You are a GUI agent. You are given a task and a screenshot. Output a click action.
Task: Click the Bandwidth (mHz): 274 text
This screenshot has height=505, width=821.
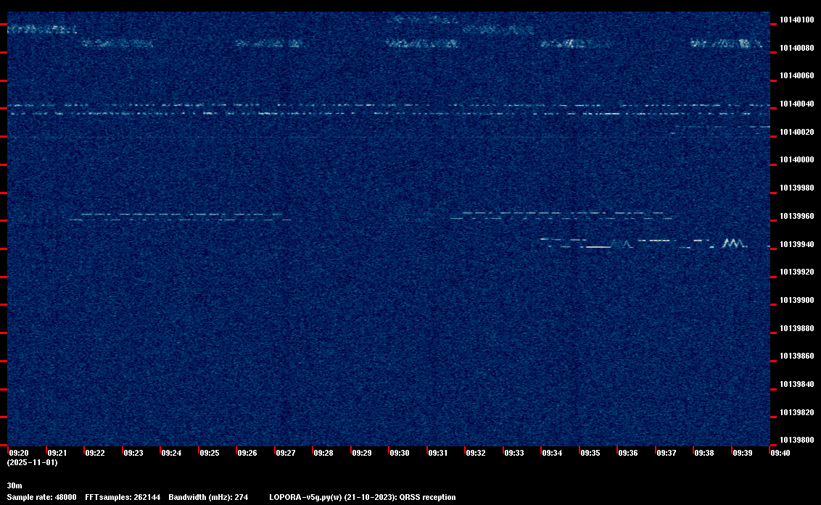click(208, 497)
